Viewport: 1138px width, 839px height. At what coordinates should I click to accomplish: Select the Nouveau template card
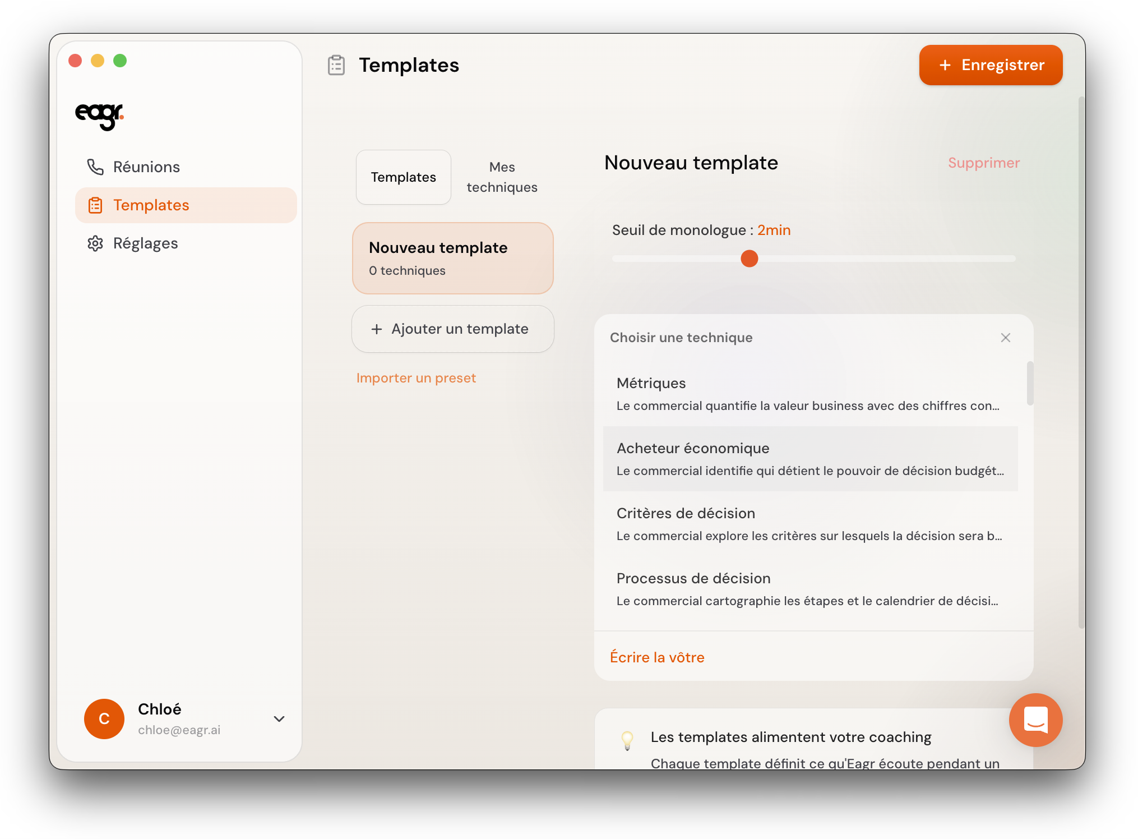coord(452,259)
